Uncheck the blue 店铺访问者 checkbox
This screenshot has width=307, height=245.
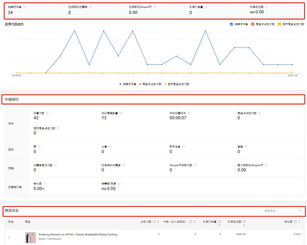click(x=231, y=24)
